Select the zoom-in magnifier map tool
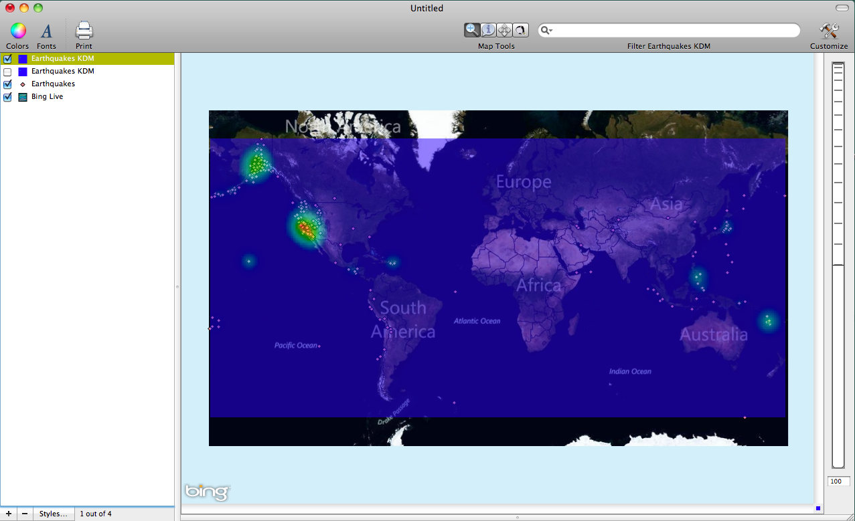Image resolution: width=855 pixels, height=521 pixels. [472, 30]
